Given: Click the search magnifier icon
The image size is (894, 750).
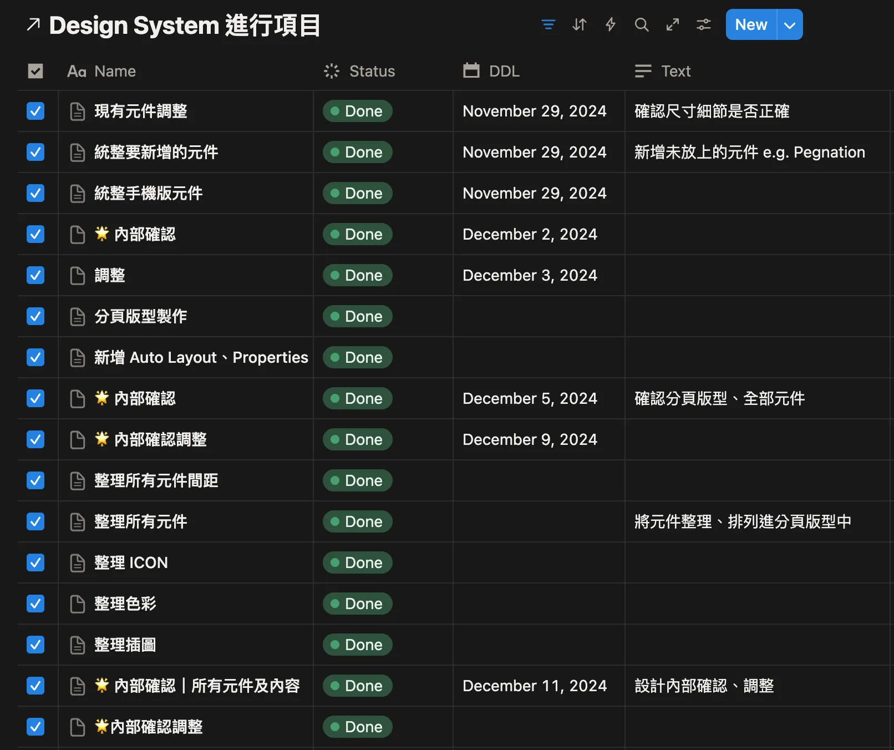Looking at the screenshot, I should [642, 25].
